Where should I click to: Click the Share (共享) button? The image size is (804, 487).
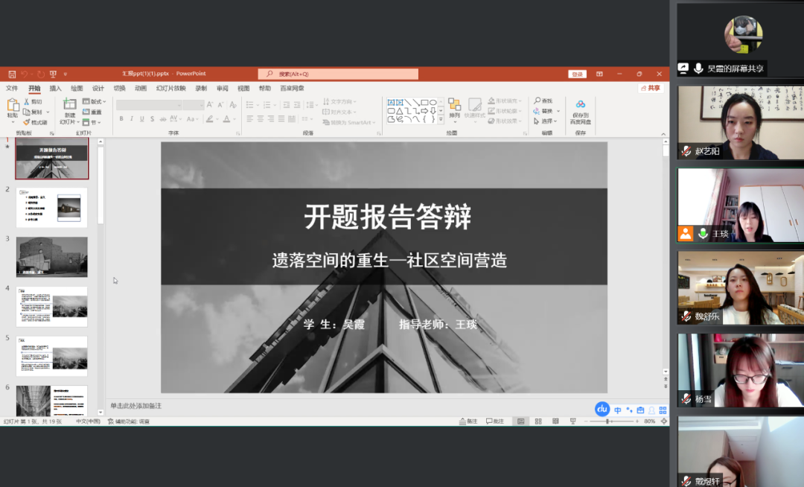[651, 88]
